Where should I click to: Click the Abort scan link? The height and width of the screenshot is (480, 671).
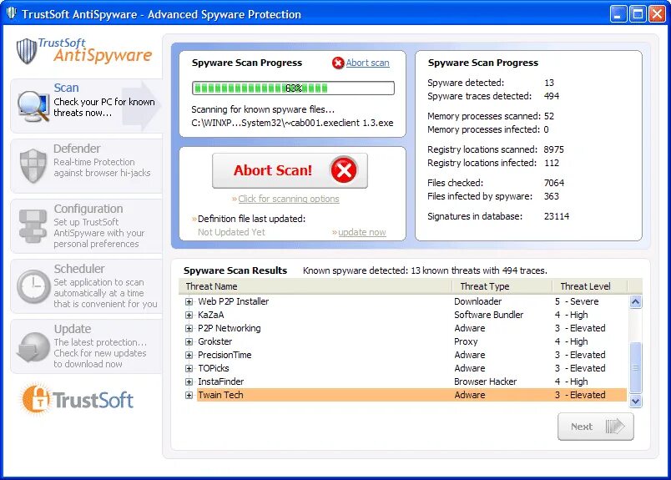(367, 63)
